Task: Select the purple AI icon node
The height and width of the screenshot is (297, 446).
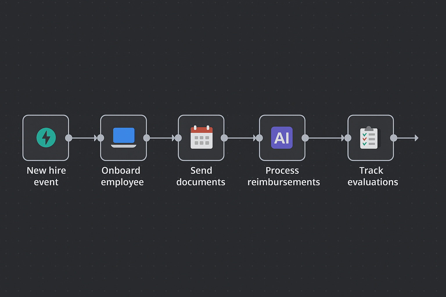Action: point(282,138)
